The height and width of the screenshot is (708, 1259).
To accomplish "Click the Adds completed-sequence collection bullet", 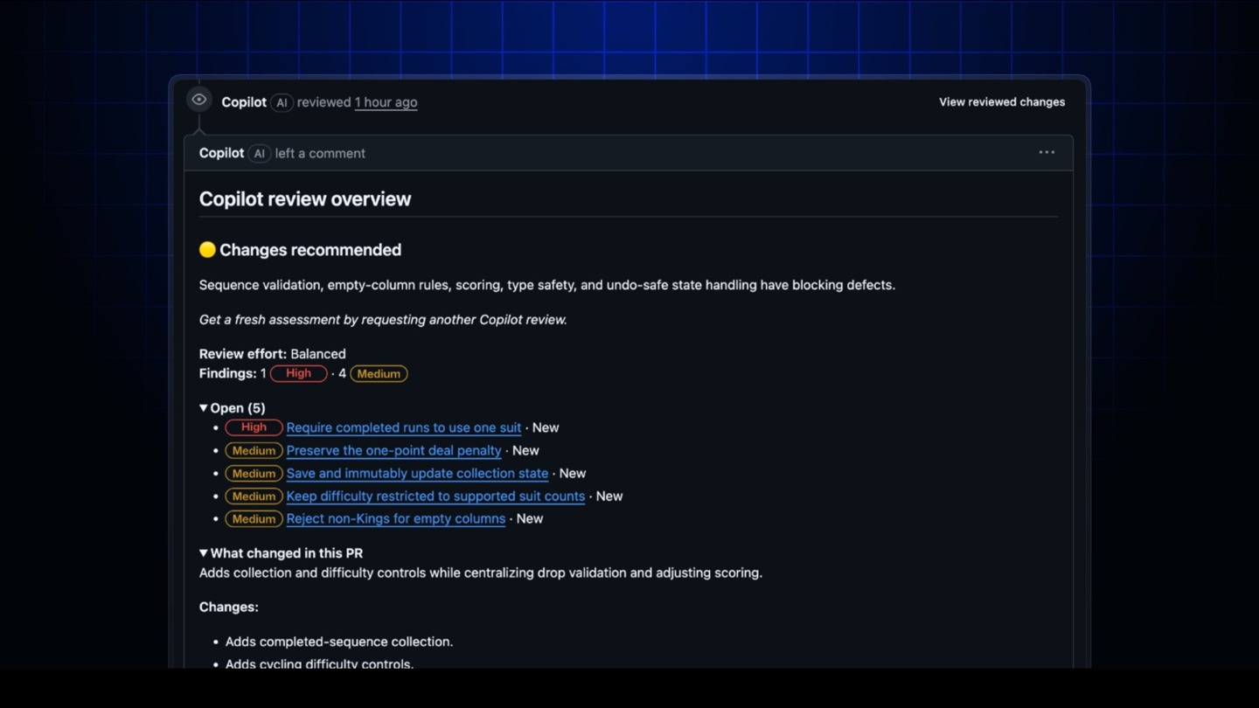I will 339,642.
